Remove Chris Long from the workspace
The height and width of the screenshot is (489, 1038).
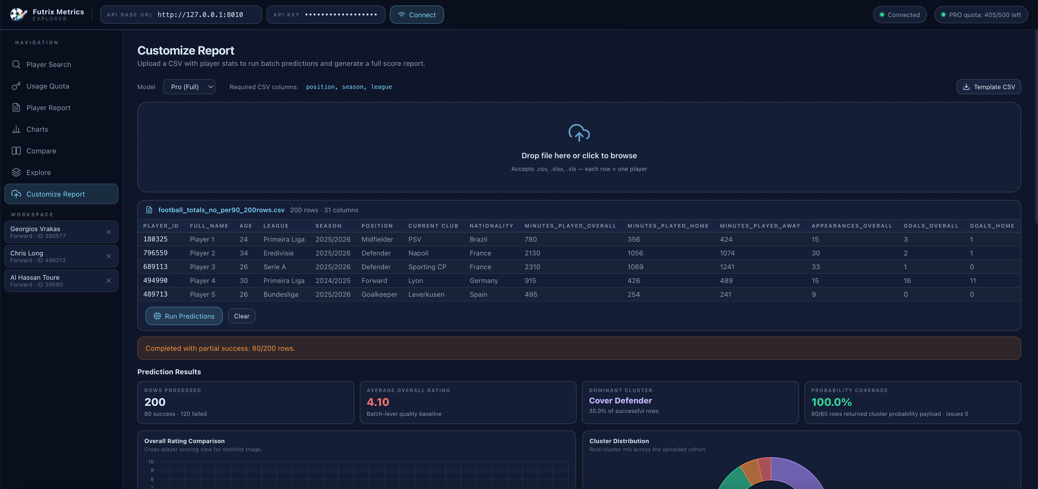click(x=108, y=256)
